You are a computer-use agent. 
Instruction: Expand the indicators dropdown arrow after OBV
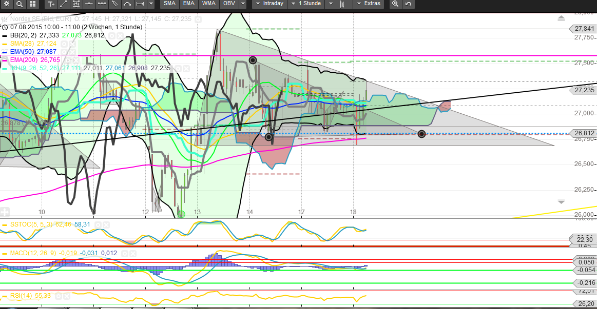pyautogui.click(x=243, y=4)
